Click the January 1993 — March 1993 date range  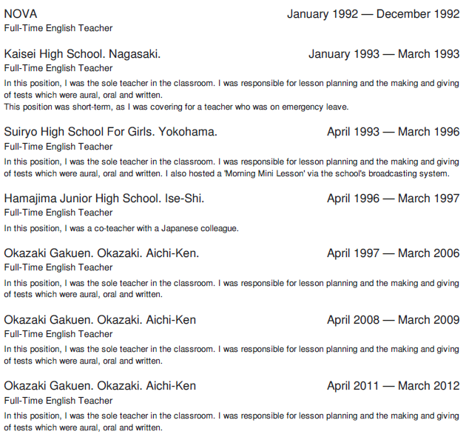click(x=384, y=54)
